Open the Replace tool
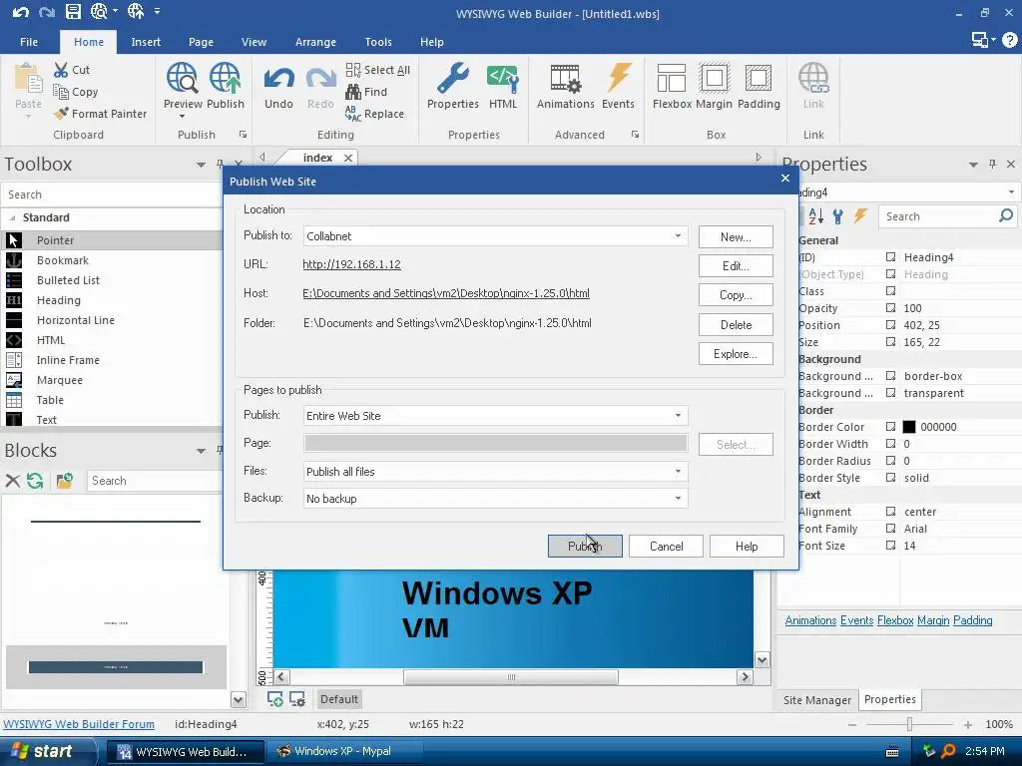Screen dimensions: 1022x766 pyautogui.click(x=375, y=114)
